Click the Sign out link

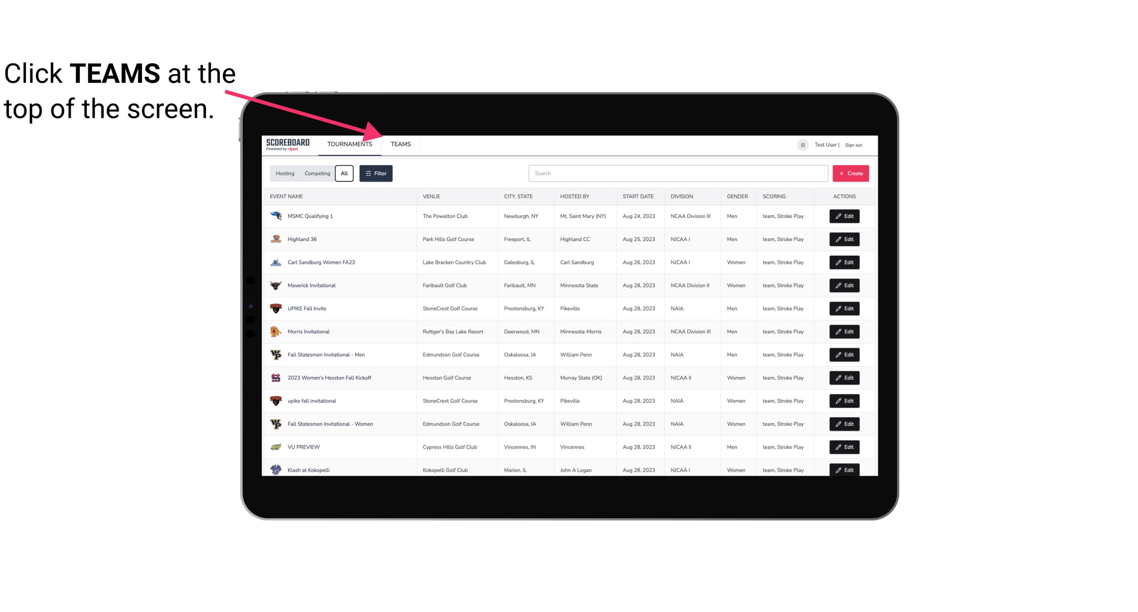click(853, 144)
